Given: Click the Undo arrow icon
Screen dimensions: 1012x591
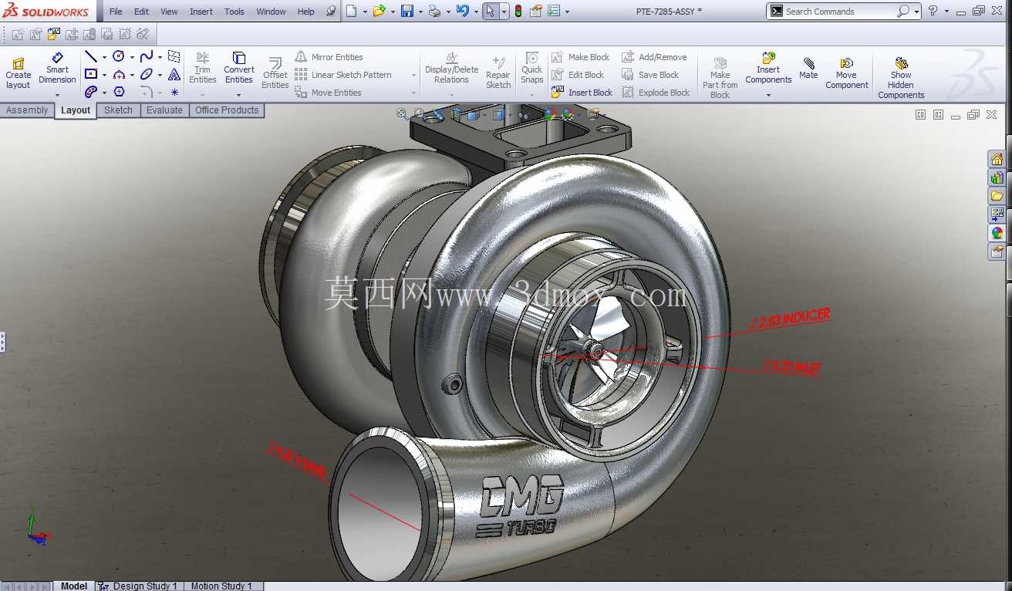Looking at the screenshot, I should coord(462,11).
